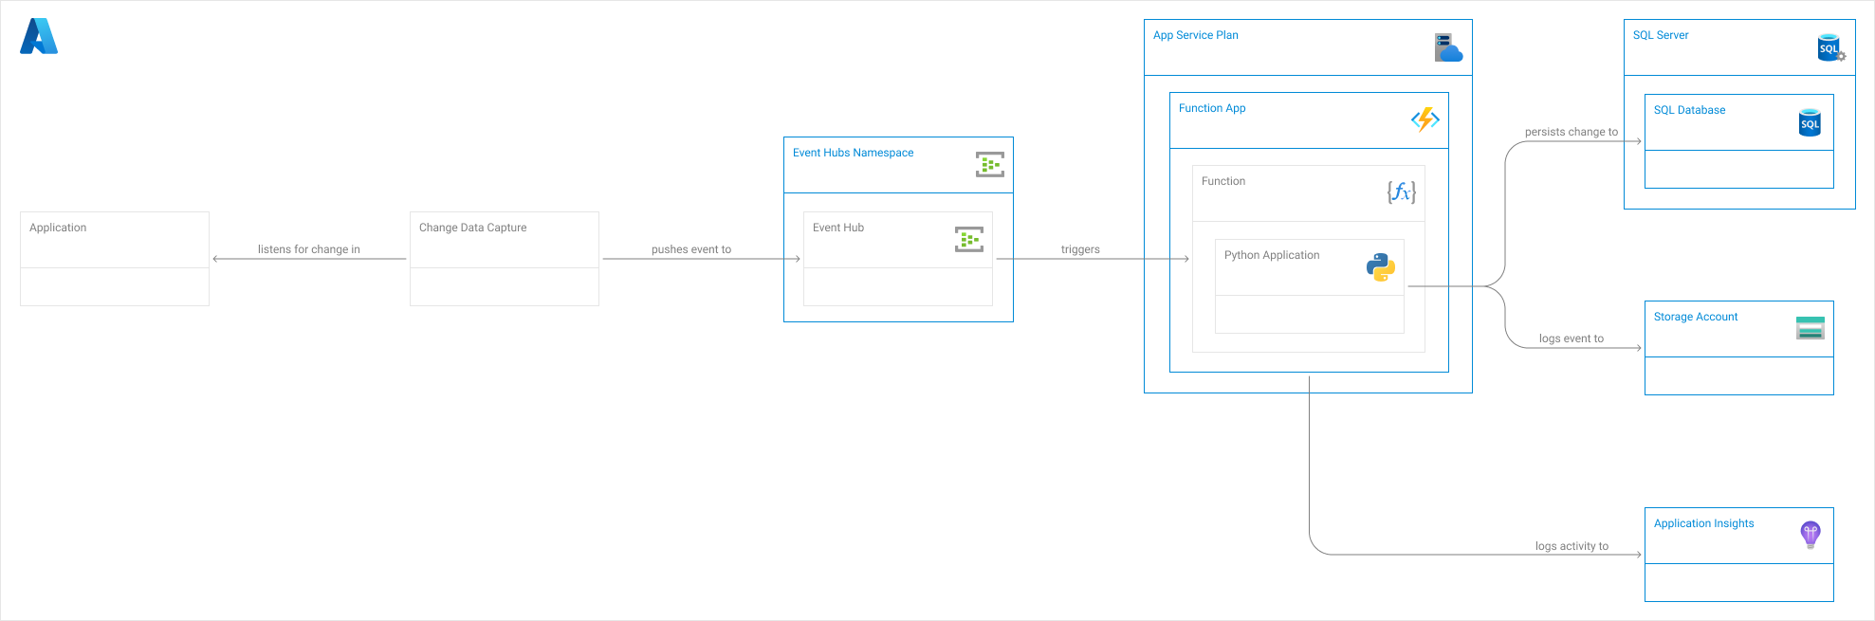Select the SQL Server title
Screen dimensions: 1875x621
(x=1661, y=35)
